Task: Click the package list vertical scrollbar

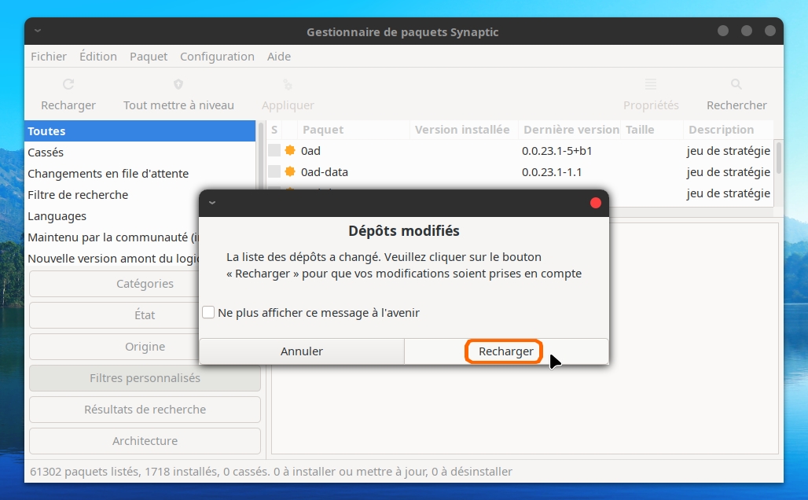Action: 778,157
